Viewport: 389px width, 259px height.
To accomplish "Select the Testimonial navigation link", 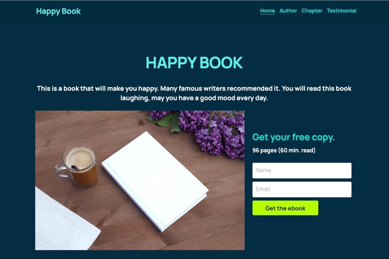I will click(341, 11).
